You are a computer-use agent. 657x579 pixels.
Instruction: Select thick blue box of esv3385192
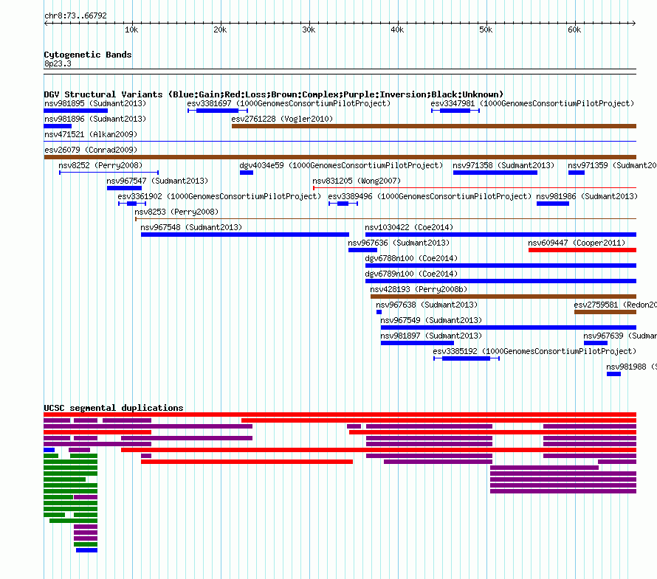click(x=466, y=358)
